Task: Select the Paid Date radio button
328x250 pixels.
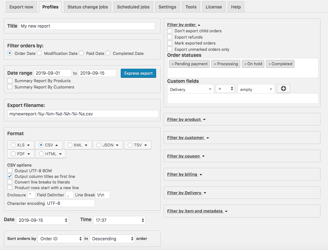Action: coord(81,53)
